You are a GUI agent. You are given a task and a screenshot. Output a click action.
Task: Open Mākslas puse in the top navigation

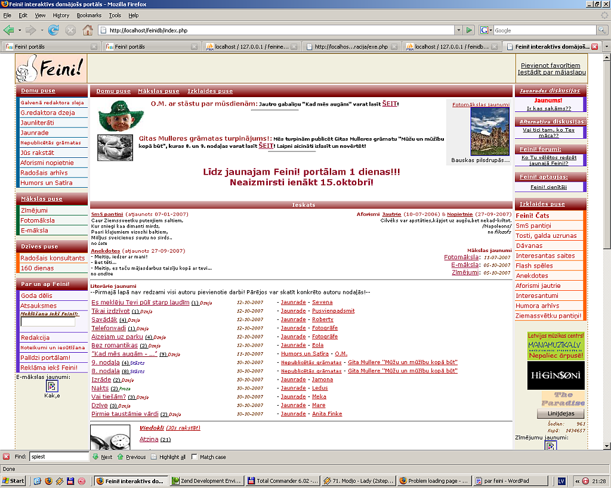coord(159,91)
